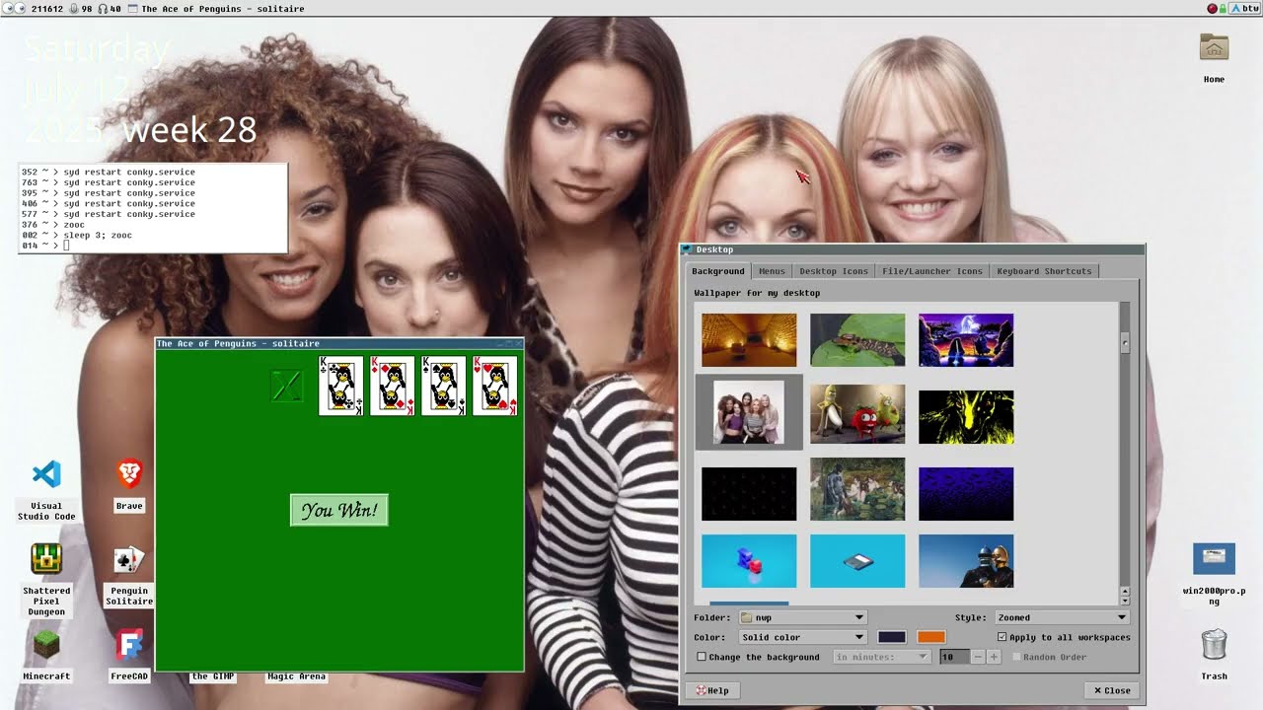
Task: Open the in minutes dropdown
Action: [x=882, y=657]
